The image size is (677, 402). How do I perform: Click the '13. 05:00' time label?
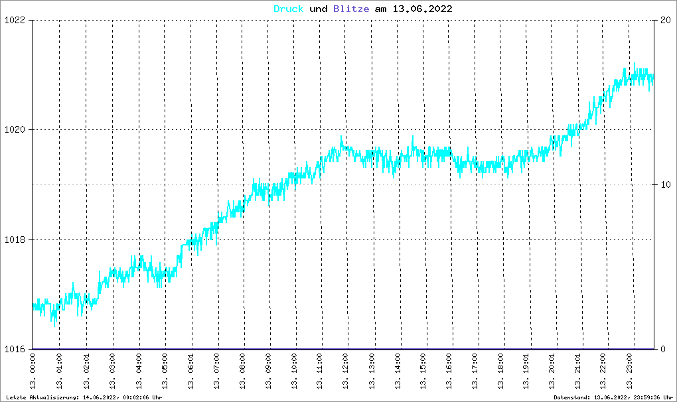point(165,371)
